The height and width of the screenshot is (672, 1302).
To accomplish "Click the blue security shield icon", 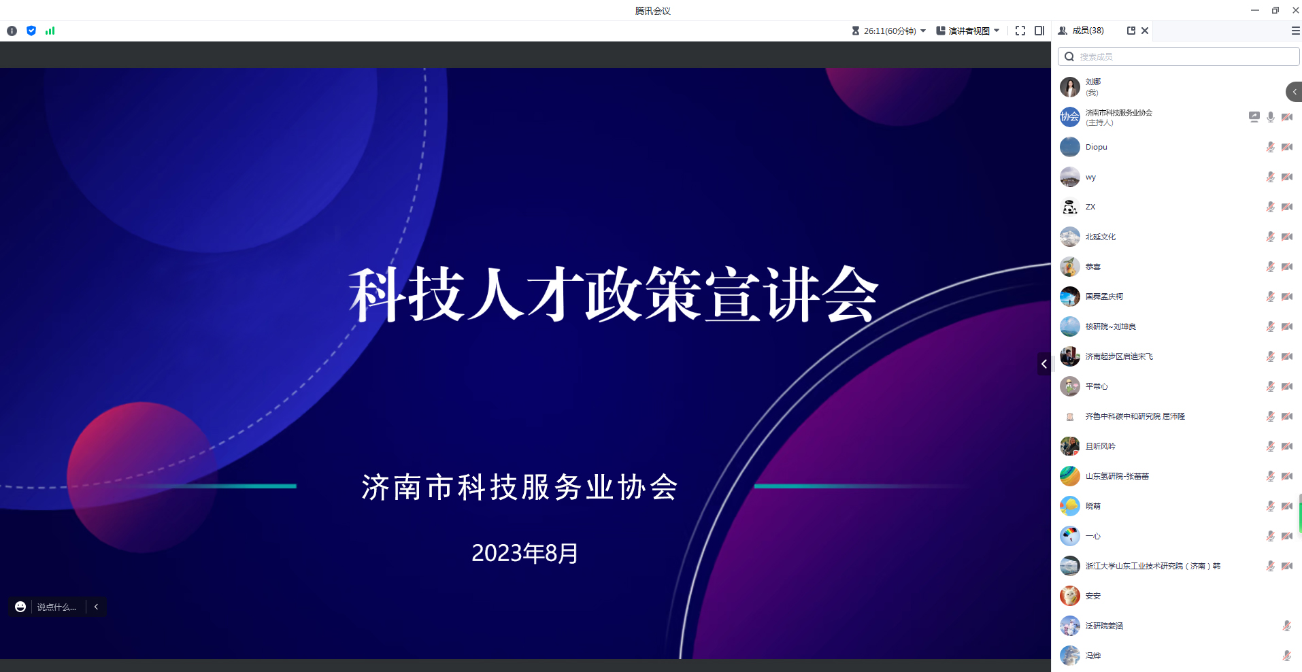I will pyautogui.click(x=31, y=31).
